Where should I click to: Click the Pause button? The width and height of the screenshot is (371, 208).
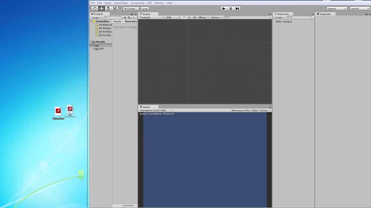(x=231, y=9)
